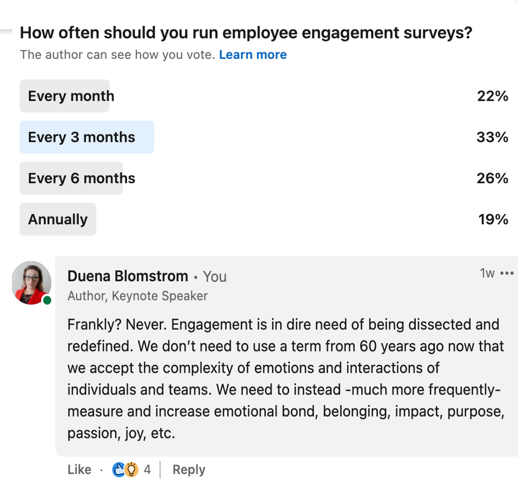This screenshot has height=493, width=518.
Task: Click the reaction count showing 4
Action: (147, 470)
